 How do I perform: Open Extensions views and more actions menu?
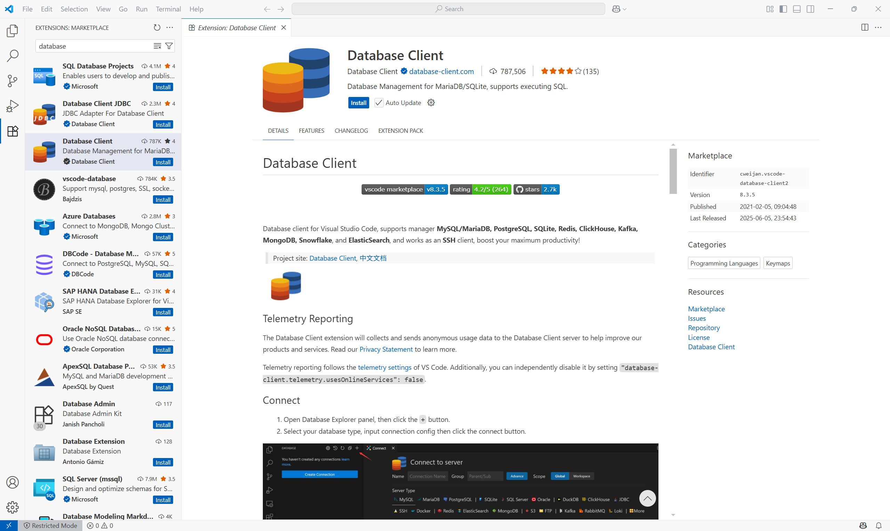click(170, 27)
